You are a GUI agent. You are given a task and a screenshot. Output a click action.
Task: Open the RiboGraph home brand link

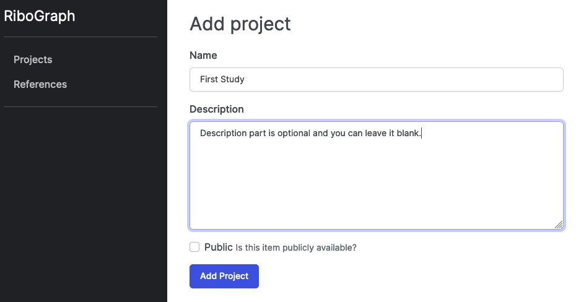pos(39,16)
